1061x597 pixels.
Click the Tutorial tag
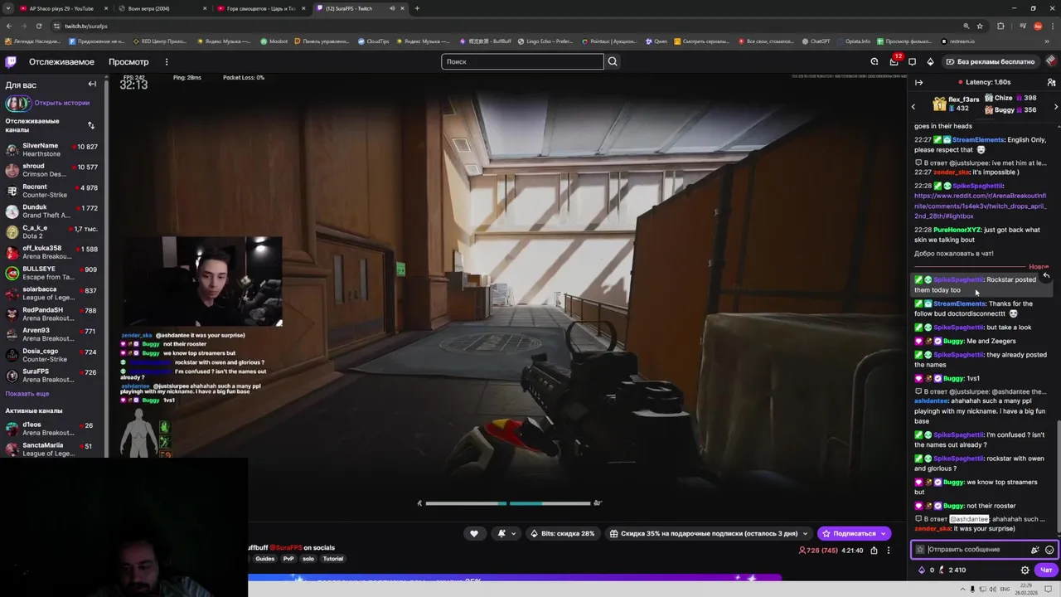tap(332, 559)
